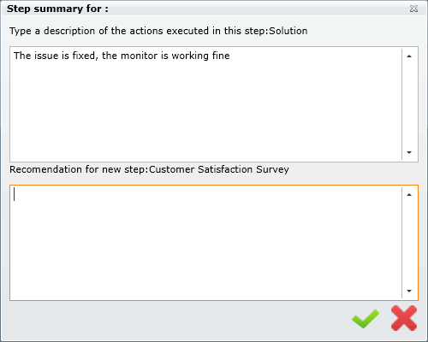Click the word 'fixed' in description

tap(84, 56)
